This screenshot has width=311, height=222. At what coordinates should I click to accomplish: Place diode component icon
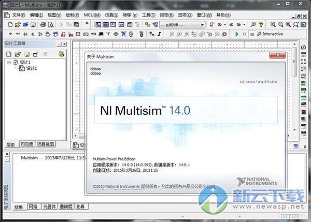coord(25,34)
